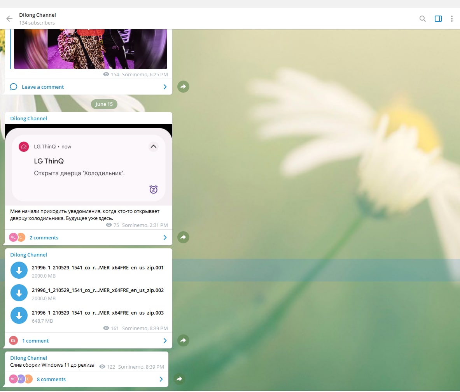Download the 648.7 MB zip.003 file

(x=19, y=315)
